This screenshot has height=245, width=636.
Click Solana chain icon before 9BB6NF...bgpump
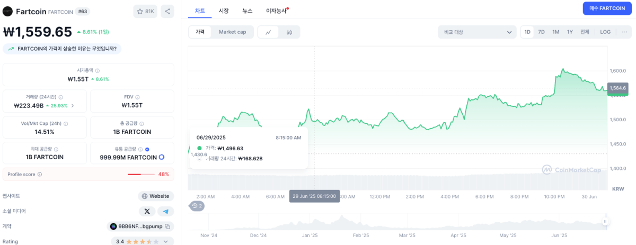(113, 226)
